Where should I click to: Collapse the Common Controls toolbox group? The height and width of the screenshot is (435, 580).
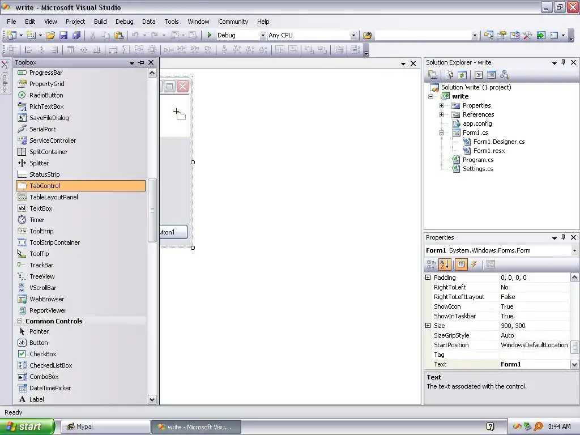coord(20,321)
